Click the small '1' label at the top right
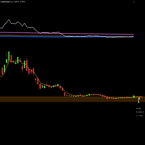 coord(134,2)
